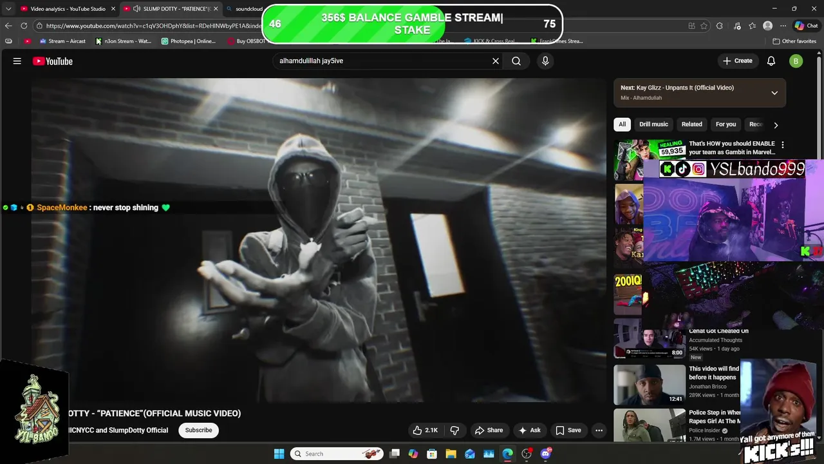Click the music video player area
This screenshot has height=464, width=824.
tap(319, 240)
